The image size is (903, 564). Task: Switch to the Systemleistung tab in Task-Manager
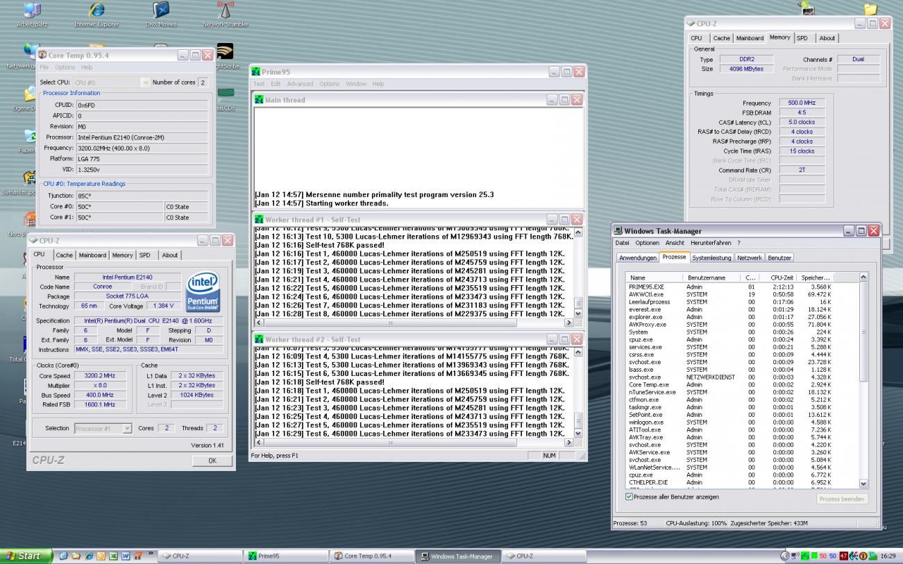click(x=711, y=257)
